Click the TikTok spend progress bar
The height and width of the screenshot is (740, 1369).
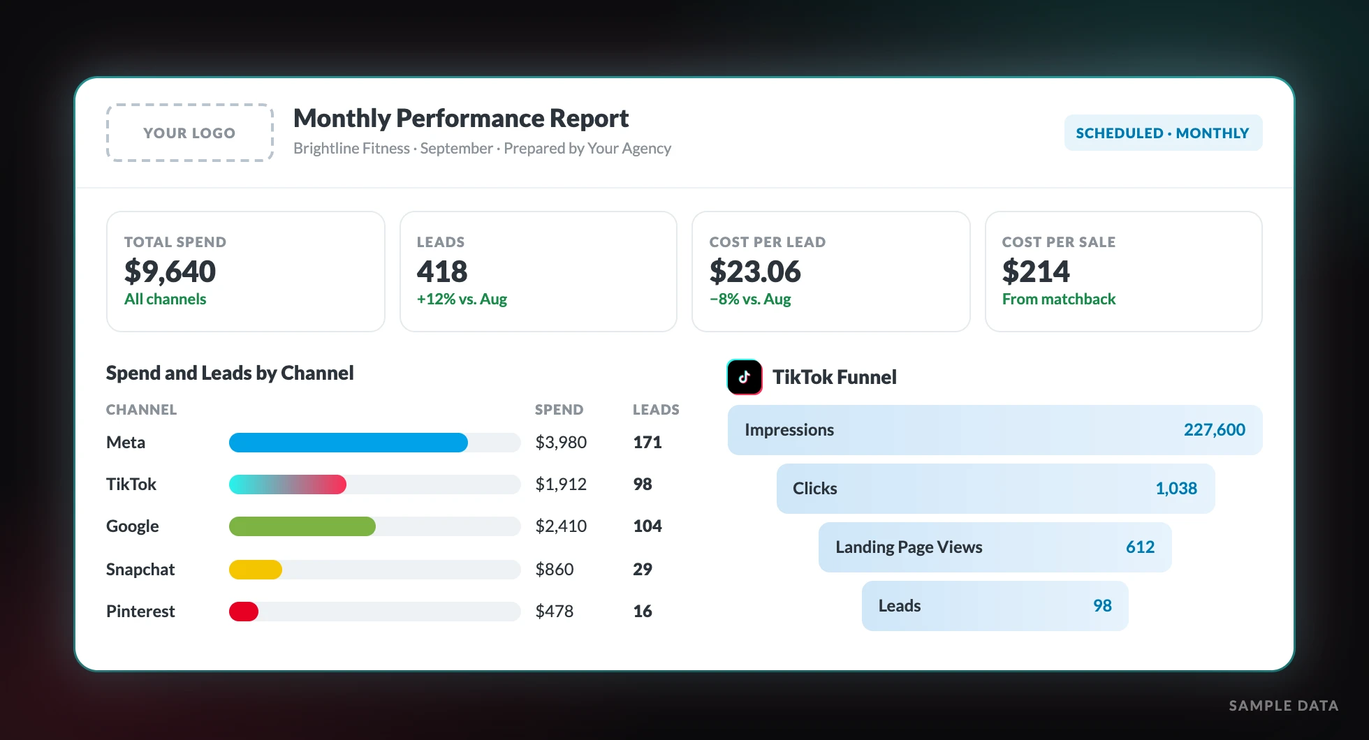[x=375, y=484]
